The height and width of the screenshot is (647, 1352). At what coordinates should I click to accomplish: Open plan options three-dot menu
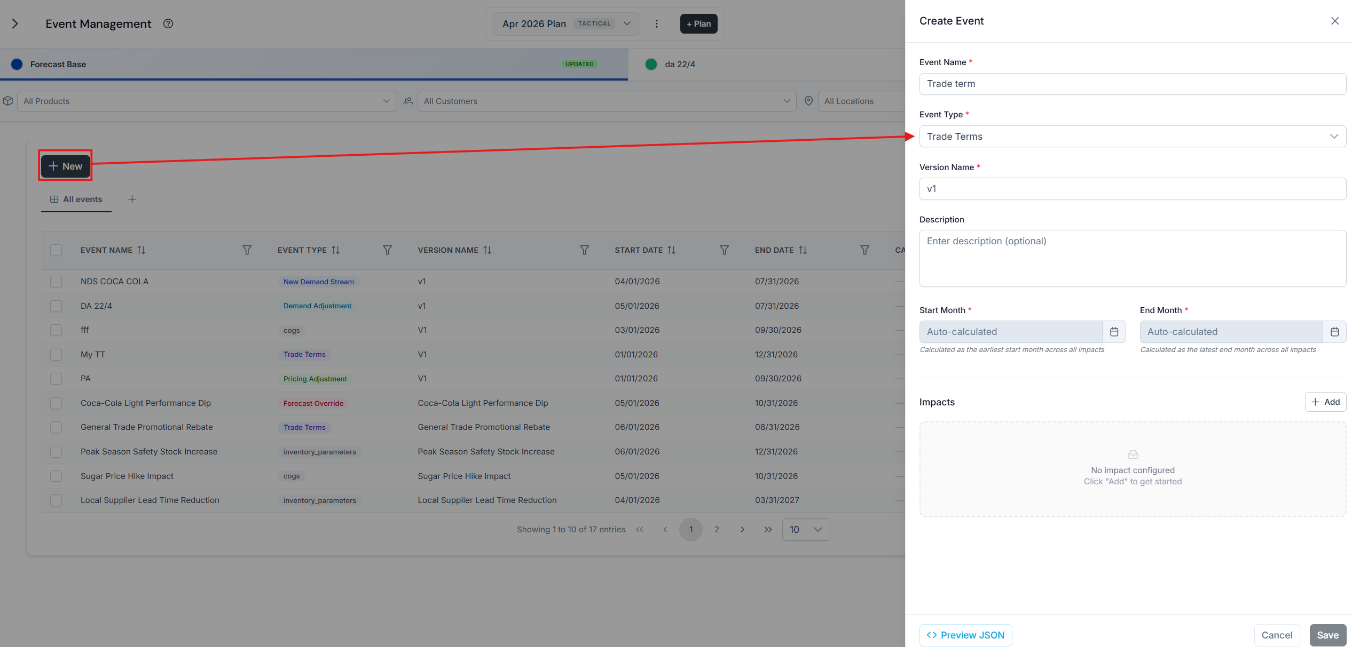[657, 23]
